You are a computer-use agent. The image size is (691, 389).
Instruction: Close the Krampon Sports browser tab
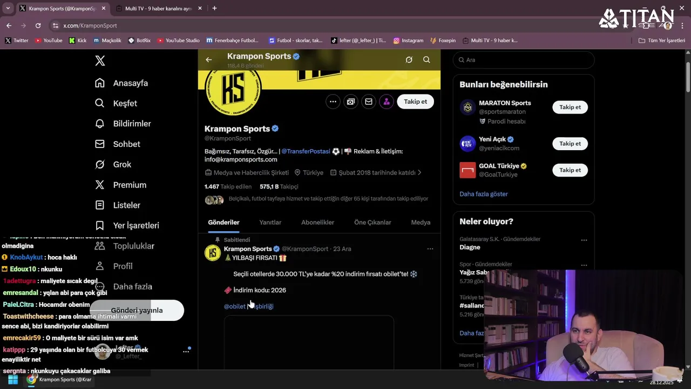(103, 8)
